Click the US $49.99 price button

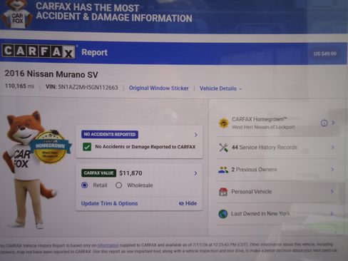tap(325, 53)
